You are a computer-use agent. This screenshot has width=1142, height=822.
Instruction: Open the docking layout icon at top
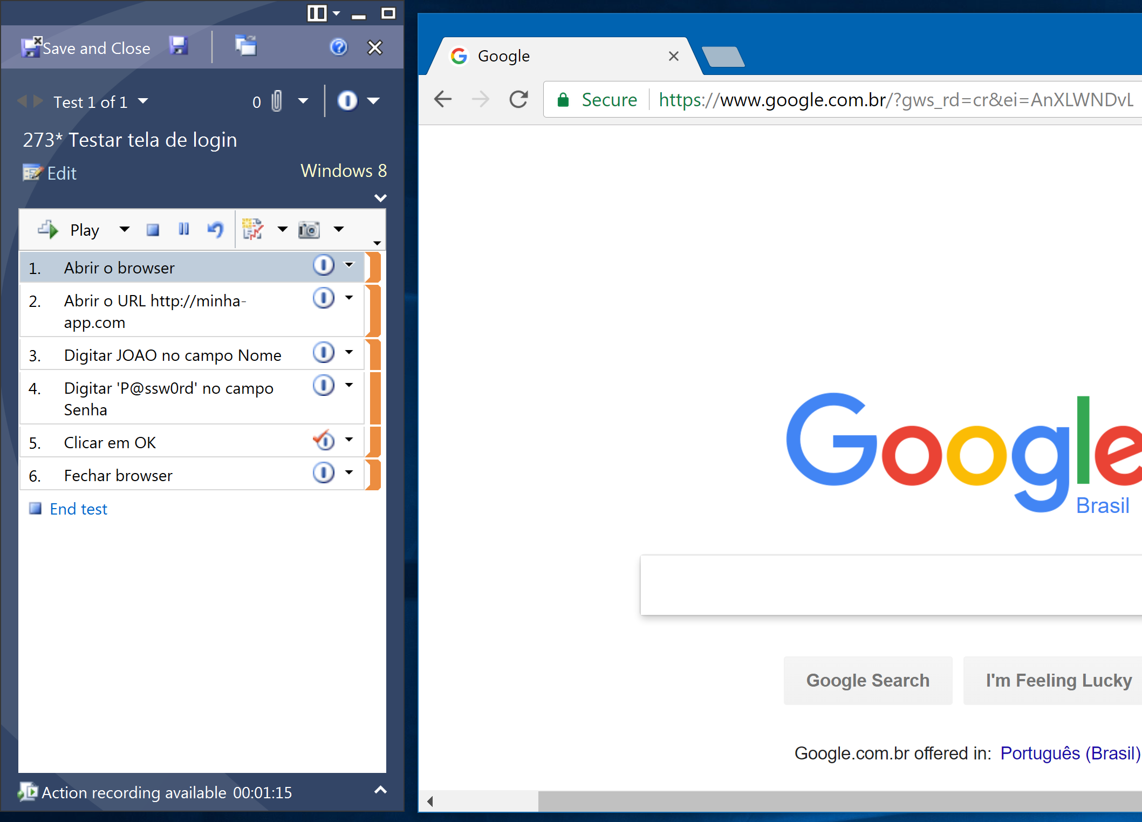pos(317,13)
